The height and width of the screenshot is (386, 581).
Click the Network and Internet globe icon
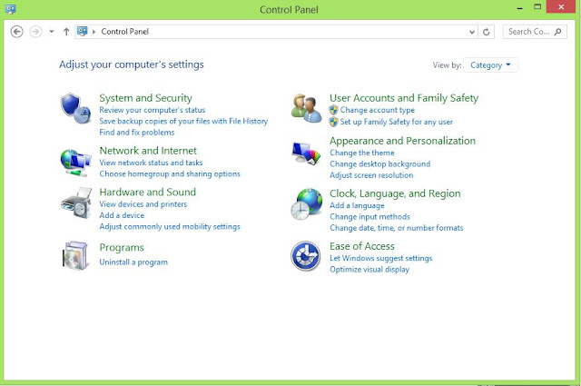click(x=75, y=163)
